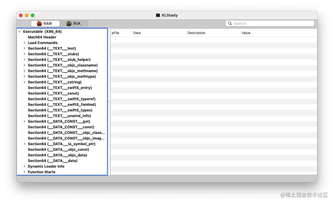This screenshot has height=204, width=334.
Task: Select Section64 (__DATA,__objc_data) row
Action: coord(62,155)
